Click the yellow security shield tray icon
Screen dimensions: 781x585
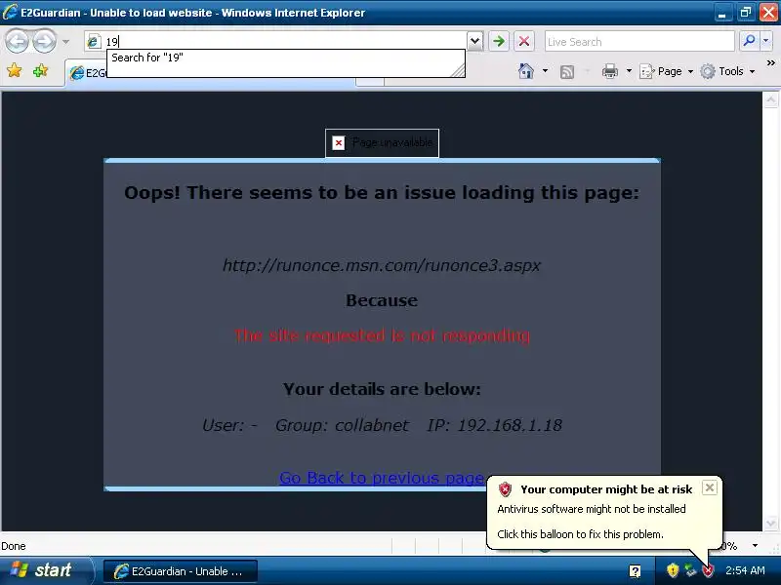pyautogui.click(x=673, y=570)
